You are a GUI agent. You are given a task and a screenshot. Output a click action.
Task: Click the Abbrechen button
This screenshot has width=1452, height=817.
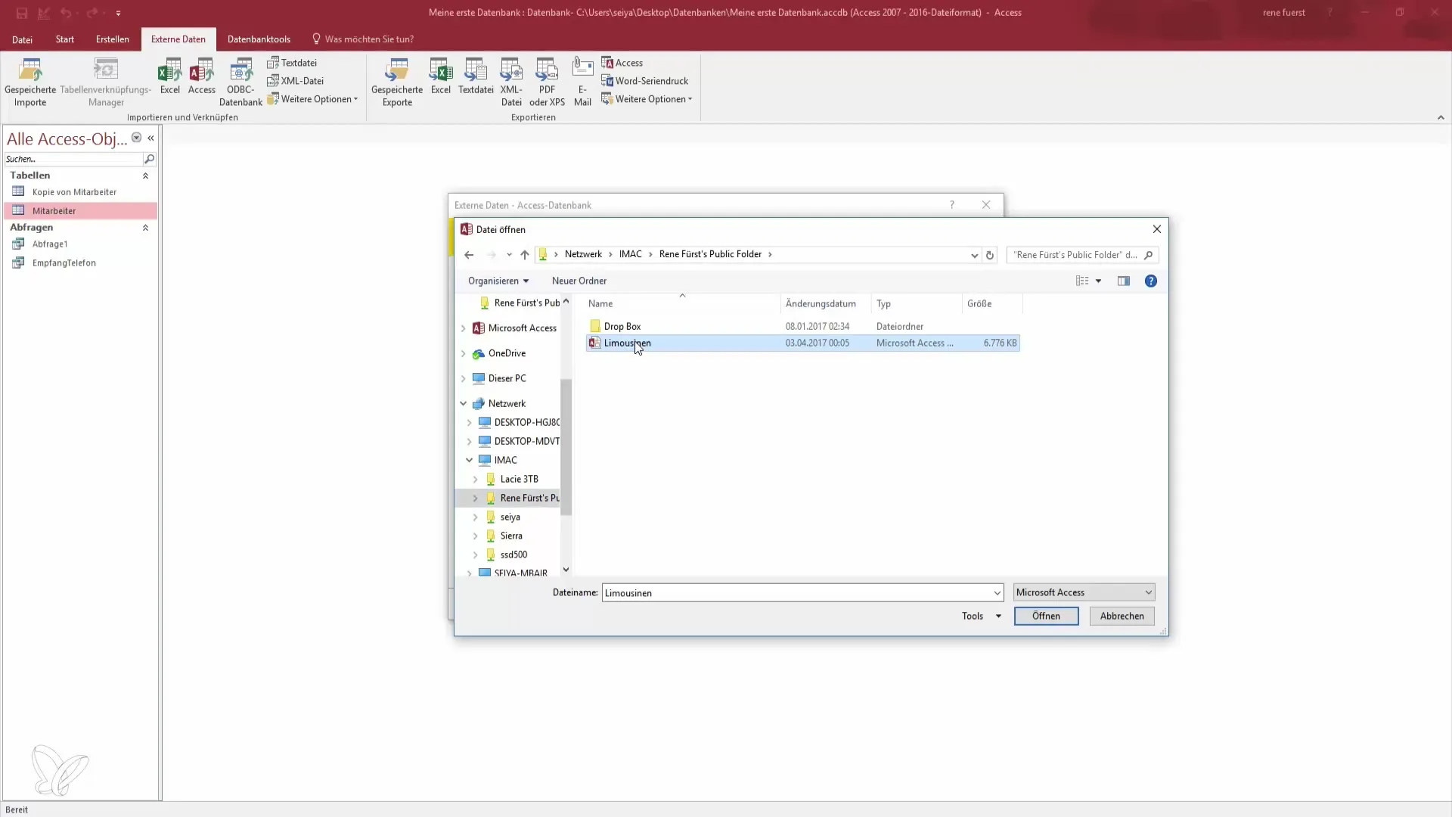(1122, 616)
